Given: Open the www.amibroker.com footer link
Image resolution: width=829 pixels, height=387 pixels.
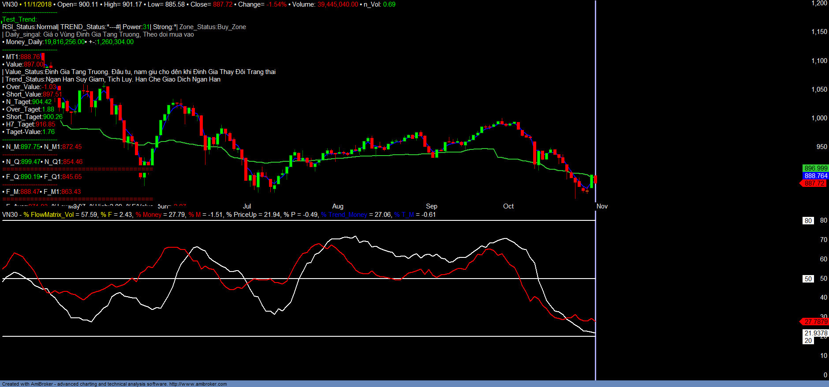Looking at the screenshot, I should [198, 384].
